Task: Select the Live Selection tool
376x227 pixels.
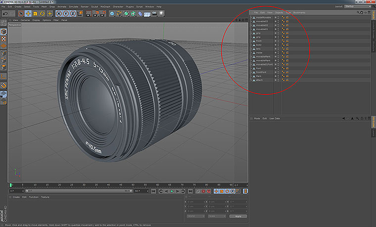Action: pyautogui.click(x=21, y=14)
